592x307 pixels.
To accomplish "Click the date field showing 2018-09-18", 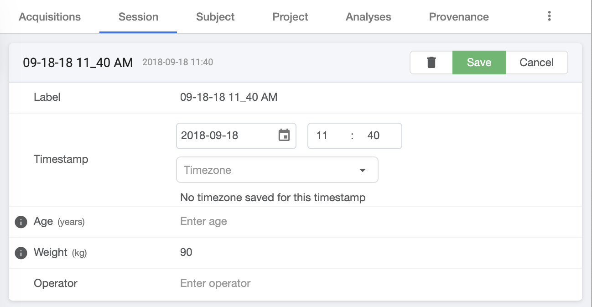I will click(223, 135).
